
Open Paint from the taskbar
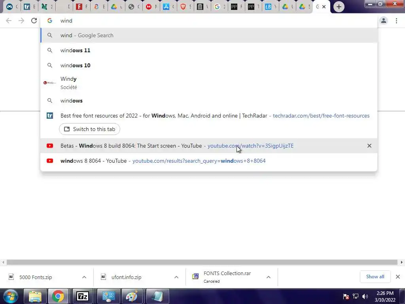(132, 296)
